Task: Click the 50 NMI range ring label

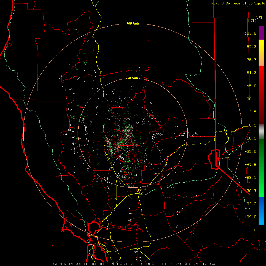Action: point(133,78)
